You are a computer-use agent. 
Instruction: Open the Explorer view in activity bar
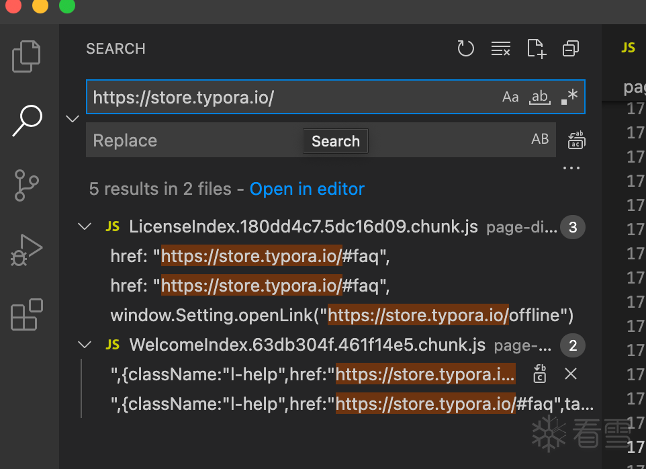click(x=26, y=56)
